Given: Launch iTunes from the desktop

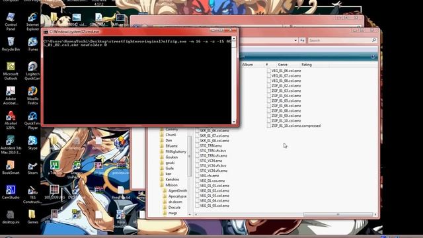Looking at the screenshot, I should pos(32,44).
